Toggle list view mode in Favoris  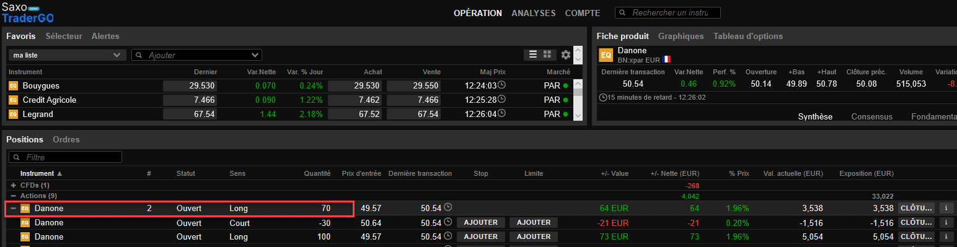point(532,54)
